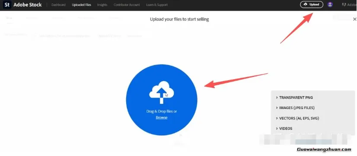
Task: Expand the VIDEOS section
Action: [284, 128]
